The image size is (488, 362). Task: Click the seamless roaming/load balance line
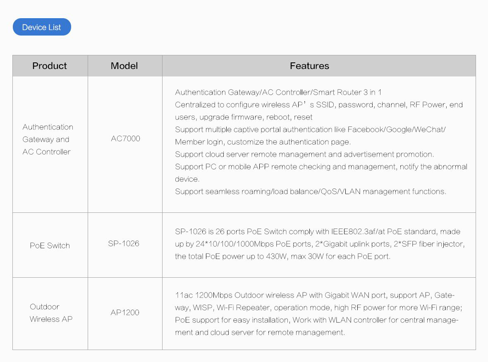coord(311,192)
